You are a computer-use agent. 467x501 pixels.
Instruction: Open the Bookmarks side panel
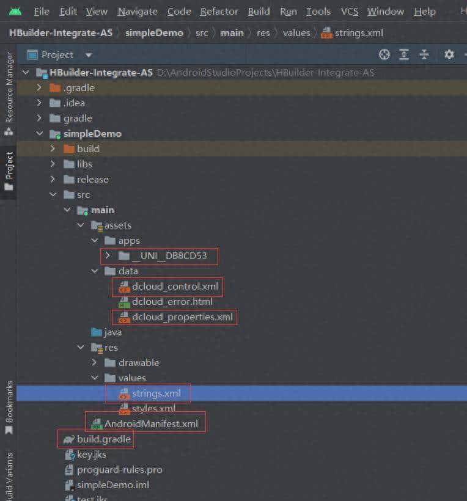coord(9,406)
